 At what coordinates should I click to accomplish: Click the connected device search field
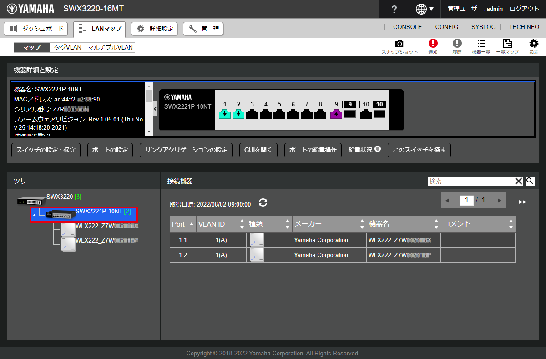(470, 181)
